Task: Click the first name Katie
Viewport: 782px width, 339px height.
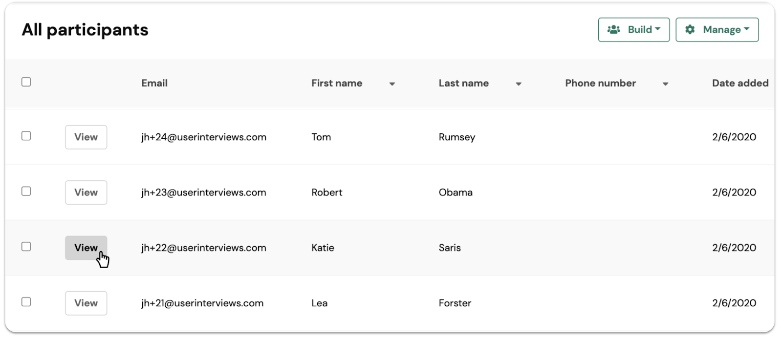Action: tap(323, 248)
